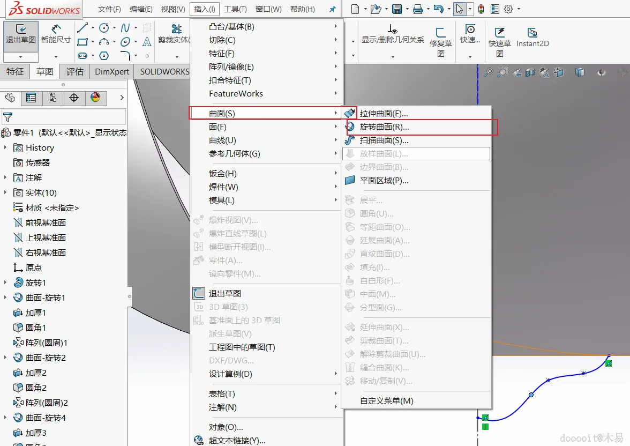Choose 拉伸曲面(E)... from the submenu
Viewport: 630px width, 446px height.
pos(416,114)
